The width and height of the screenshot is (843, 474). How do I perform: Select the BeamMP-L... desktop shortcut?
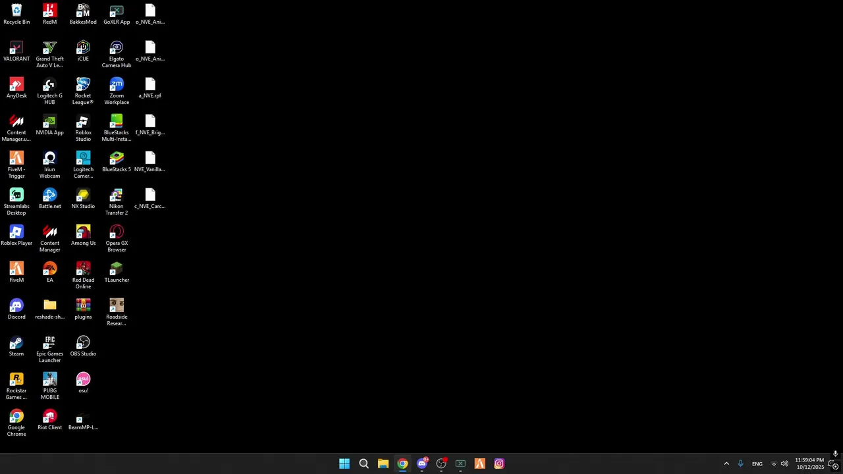83,420
